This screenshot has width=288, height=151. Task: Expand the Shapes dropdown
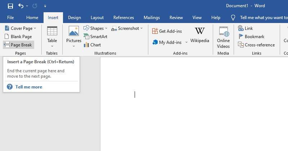[106, 28]
